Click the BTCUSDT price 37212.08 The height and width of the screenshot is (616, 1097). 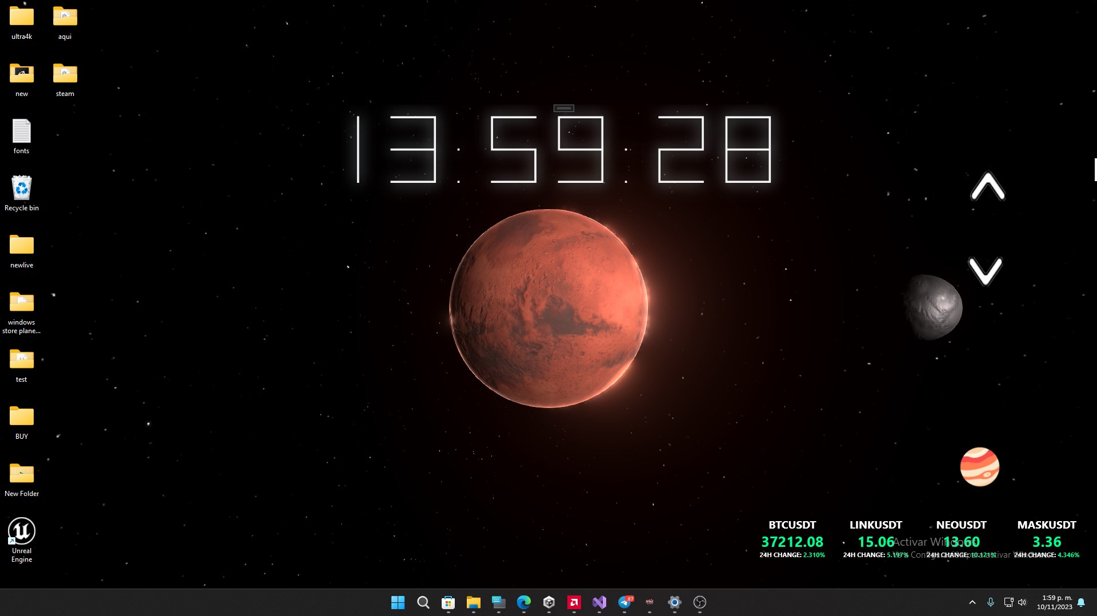click(x=792, y=542)
